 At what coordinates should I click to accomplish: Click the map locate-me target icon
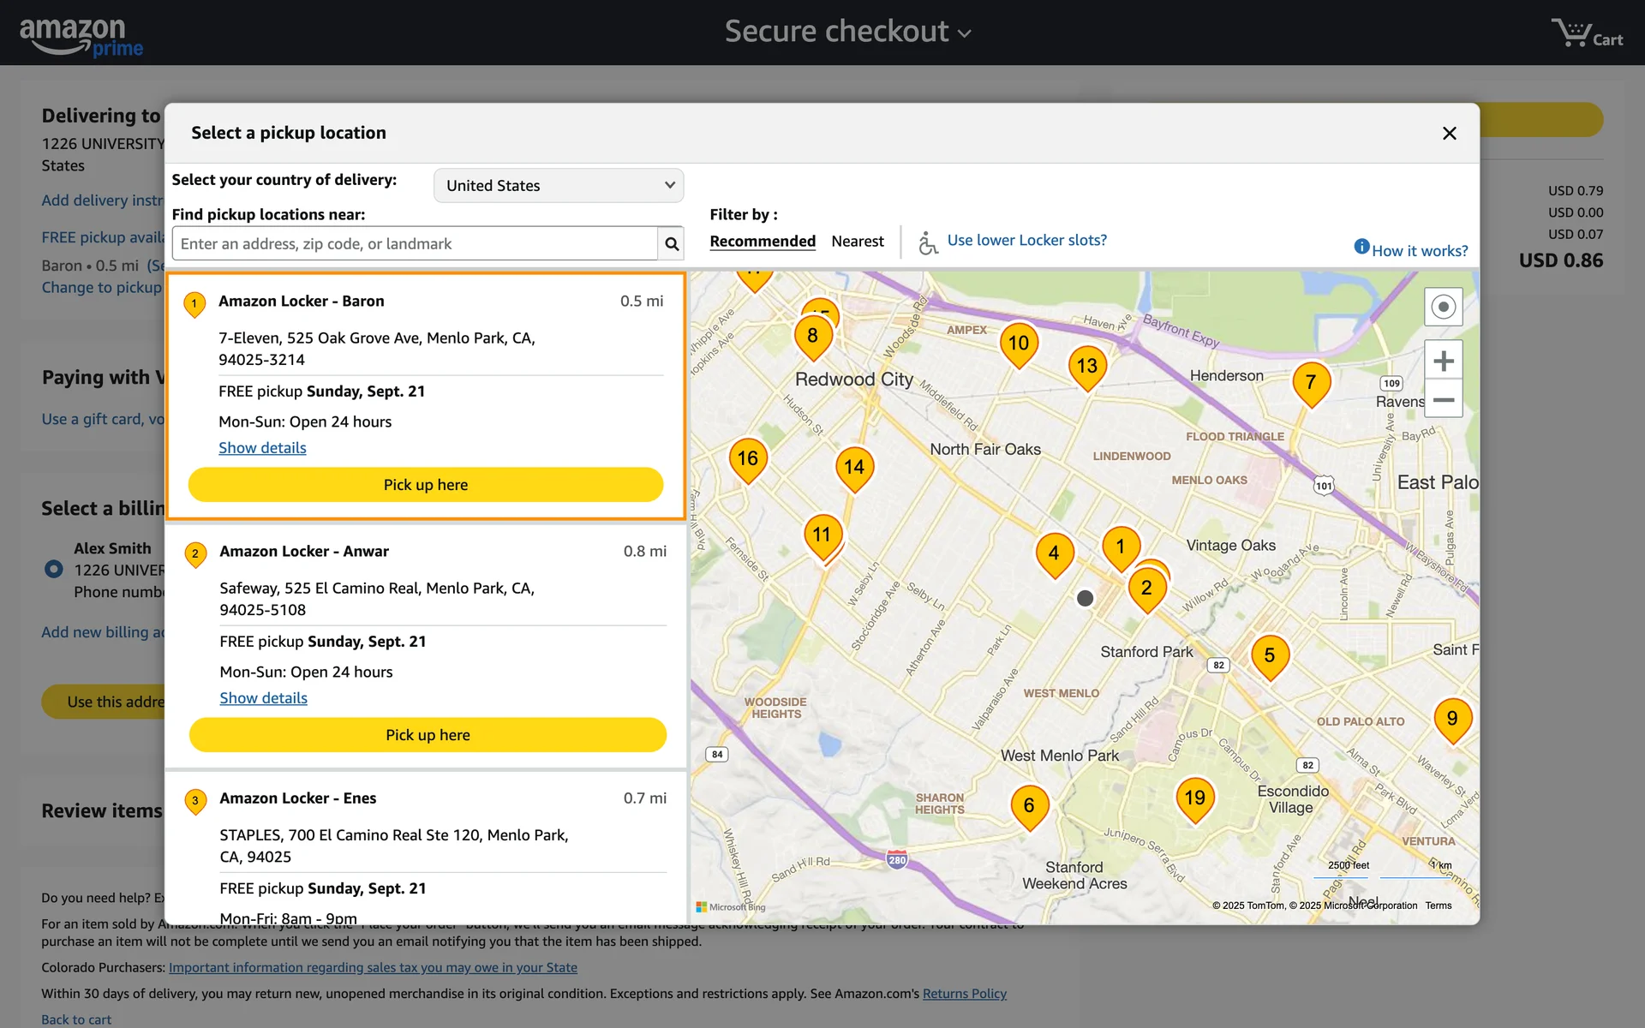click(1443, 307)
